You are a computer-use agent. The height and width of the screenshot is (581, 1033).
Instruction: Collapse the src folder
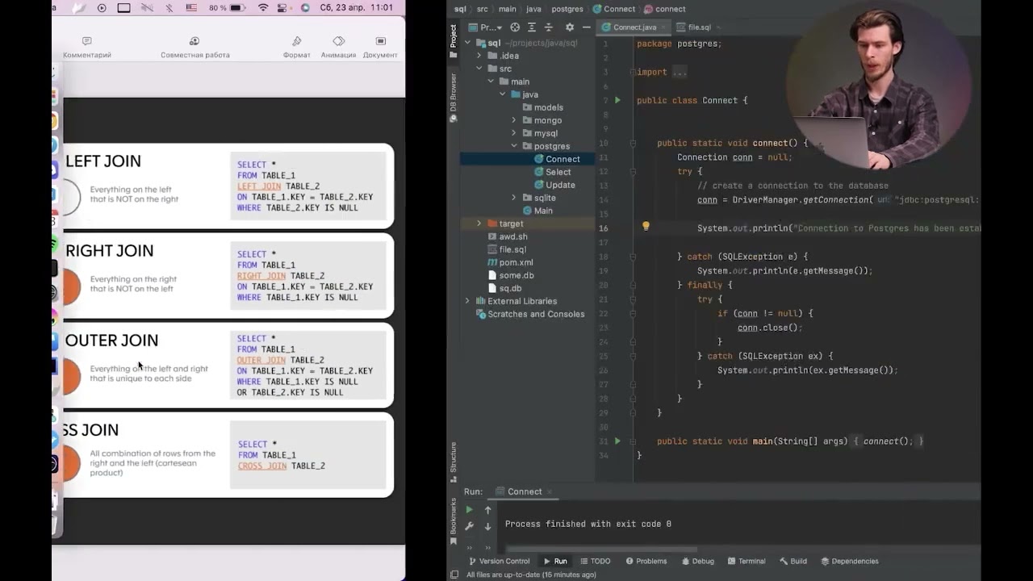[479, 69]
